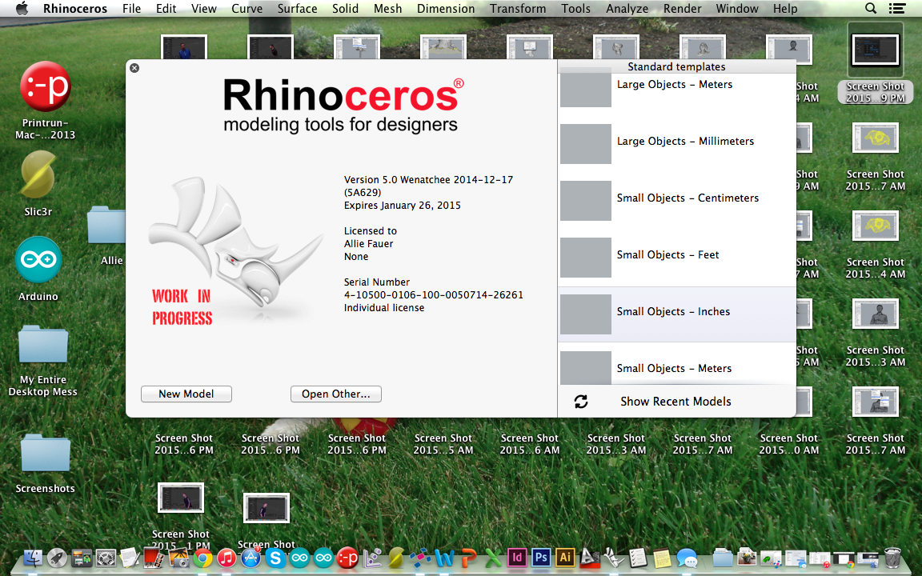The height and width of the screenshot is (576, 922).
Task: Select the Small Objects – Inches template
Action: pos(677,314)
